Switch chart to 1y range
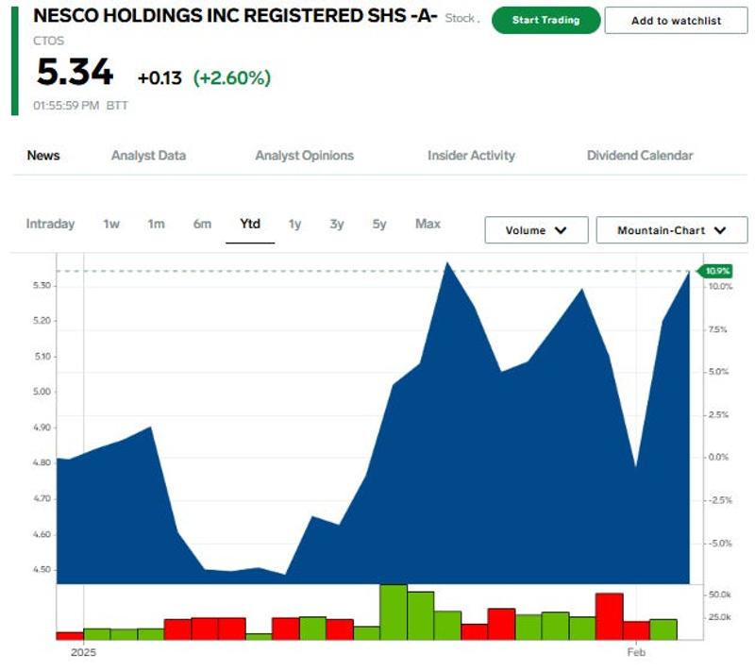The image size is (755, 671). point(294,224)
